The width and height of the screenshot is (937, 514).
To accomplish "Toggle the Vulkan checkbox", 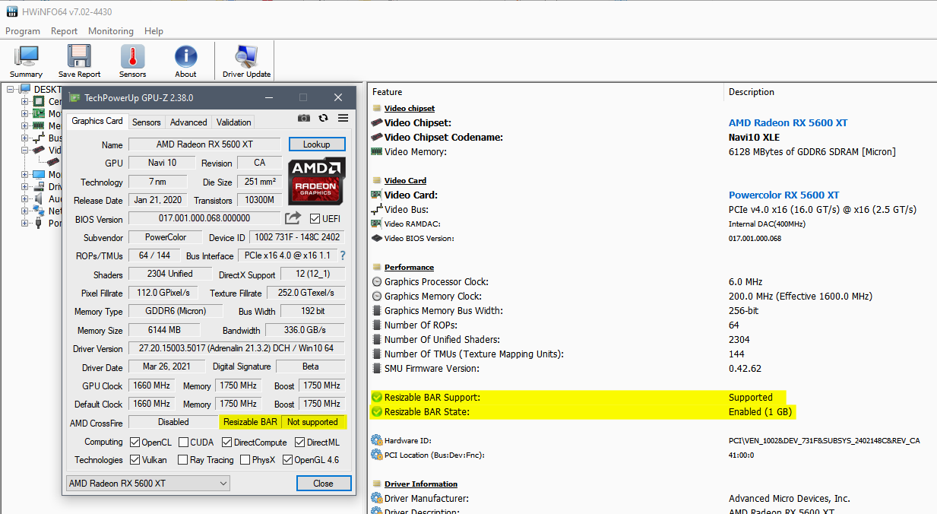I will click(135, 459).
